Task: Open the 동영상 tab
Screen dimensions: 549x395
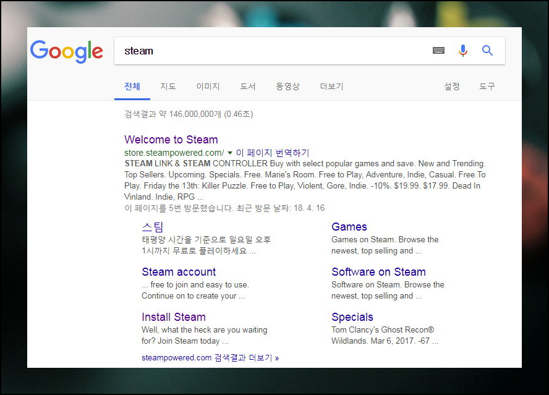Action: coord(288,87)
